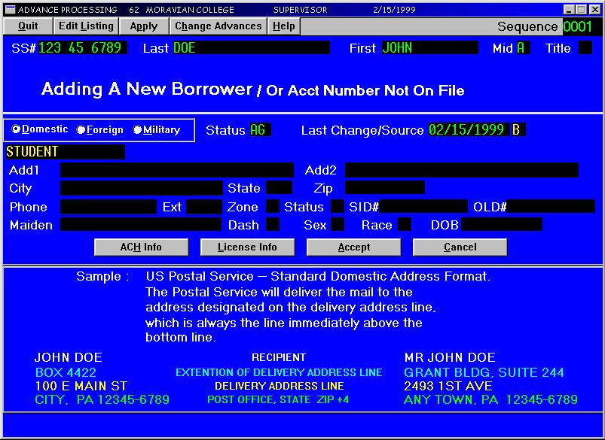This screenshot has height=440, width=605.
Task: Click the Apply menu item
Action: pos(144,26)
